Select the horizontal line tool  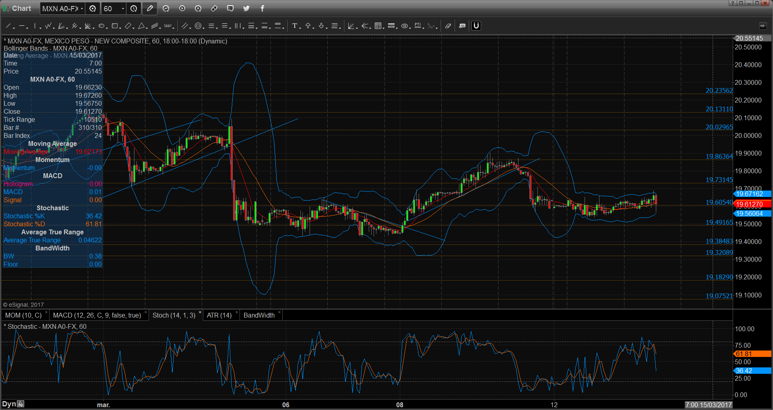tap(22, 26)
